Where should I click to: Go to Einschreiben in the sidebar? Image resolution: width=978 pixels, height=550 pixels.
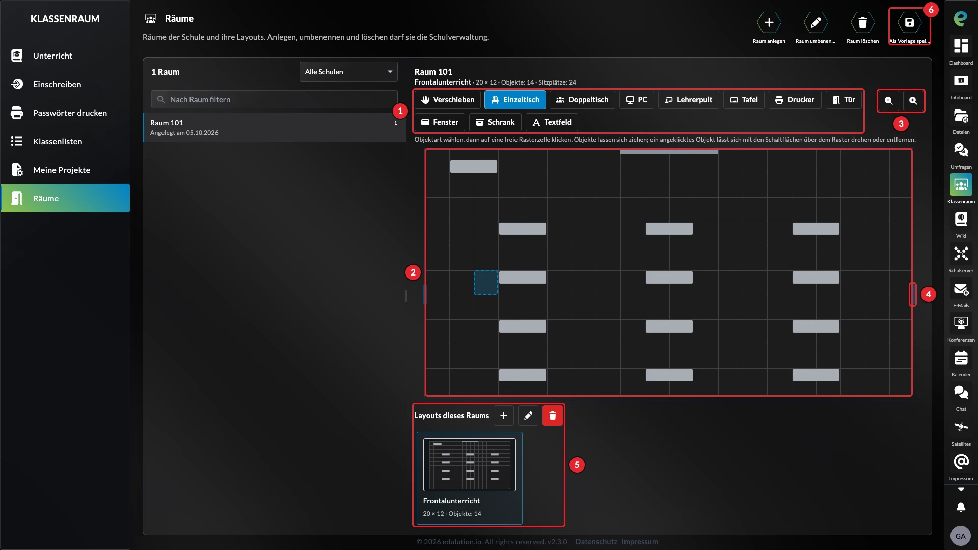coord(65,84)
